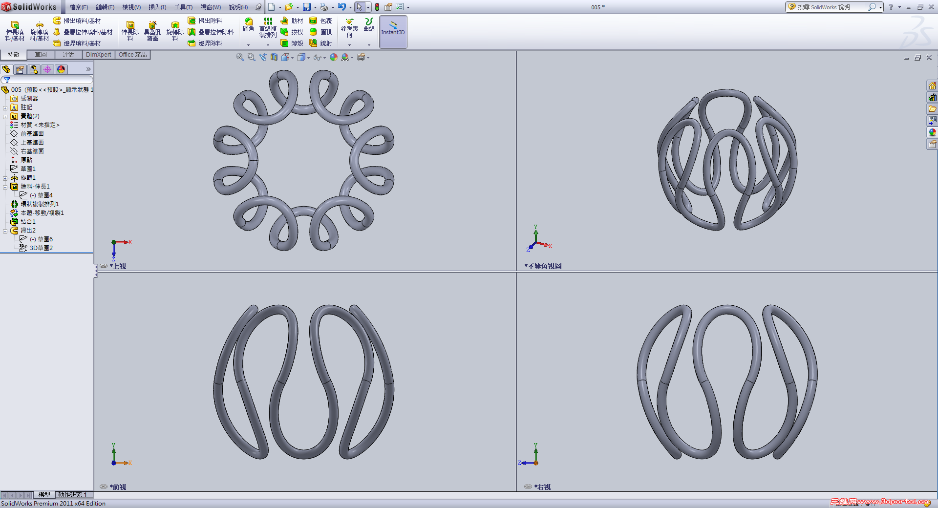Select the 旋轉填料/基材 revolve boss tool
The height and width of the screenshot is (508, 938).
tap(39, 31)
